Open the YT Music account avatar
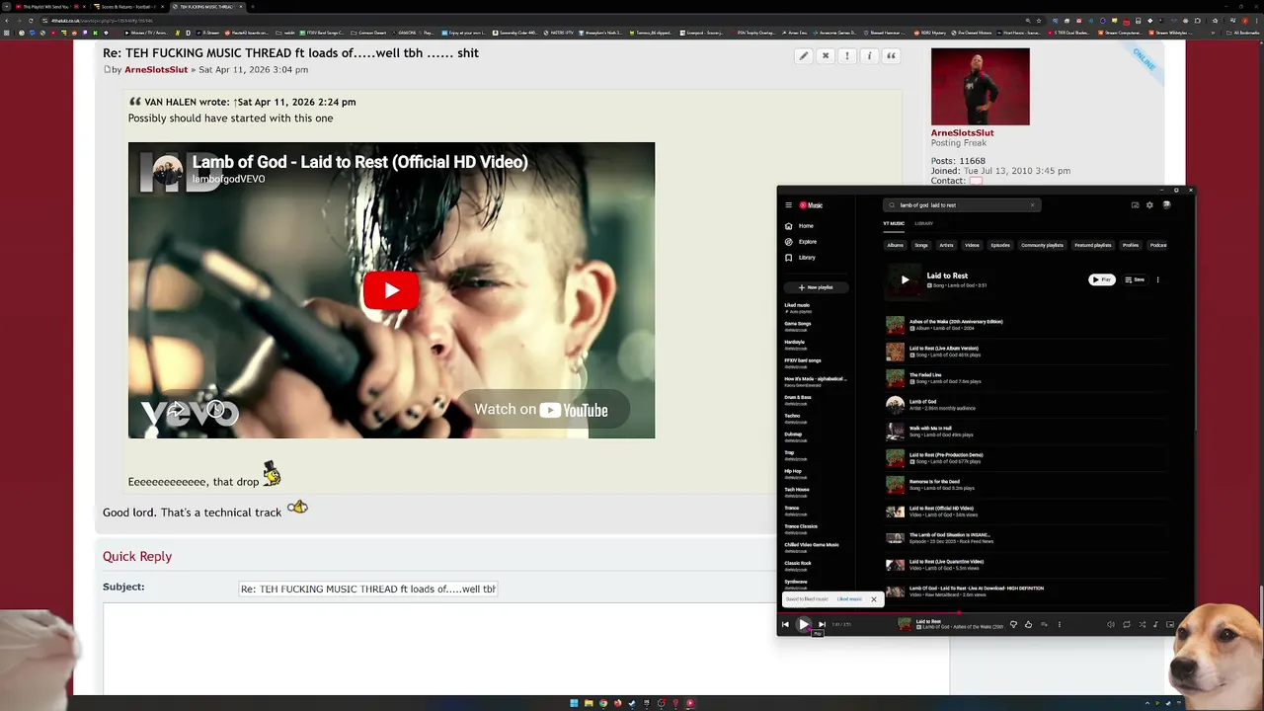The width and height of the screenshot is (1264, 711). pyautogui.click(x=1166, y=205)
